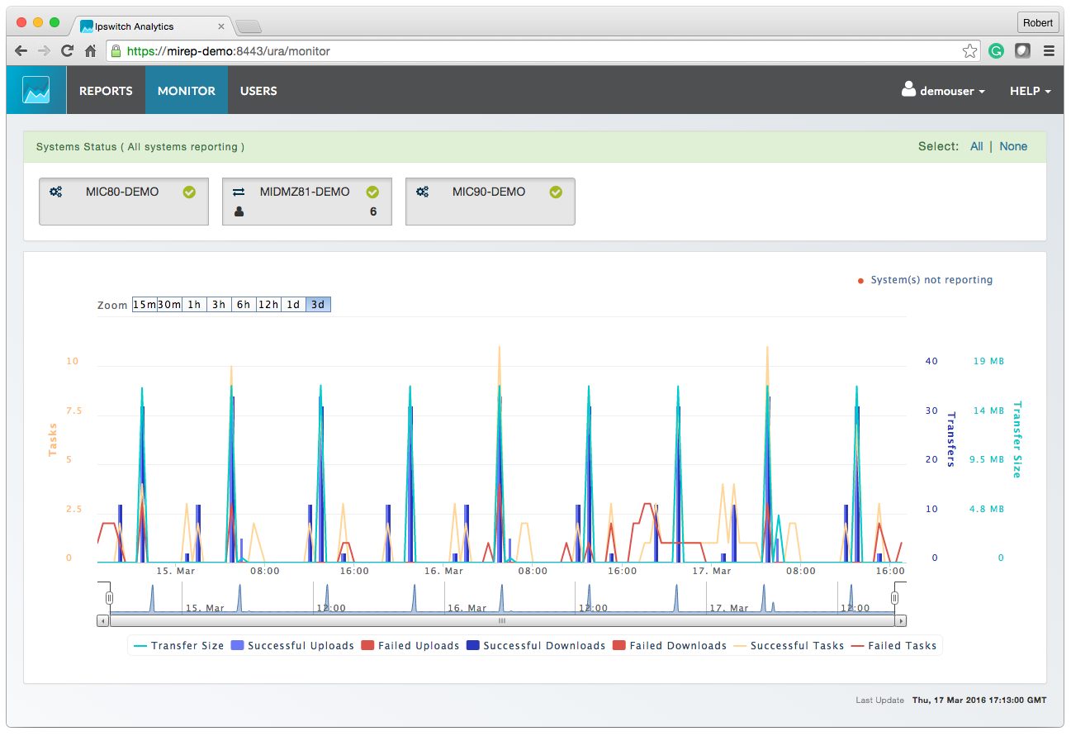Click the Ipswitch Analytics logo icon
The image size is (1071, 736).
click(x=36, y=90)
